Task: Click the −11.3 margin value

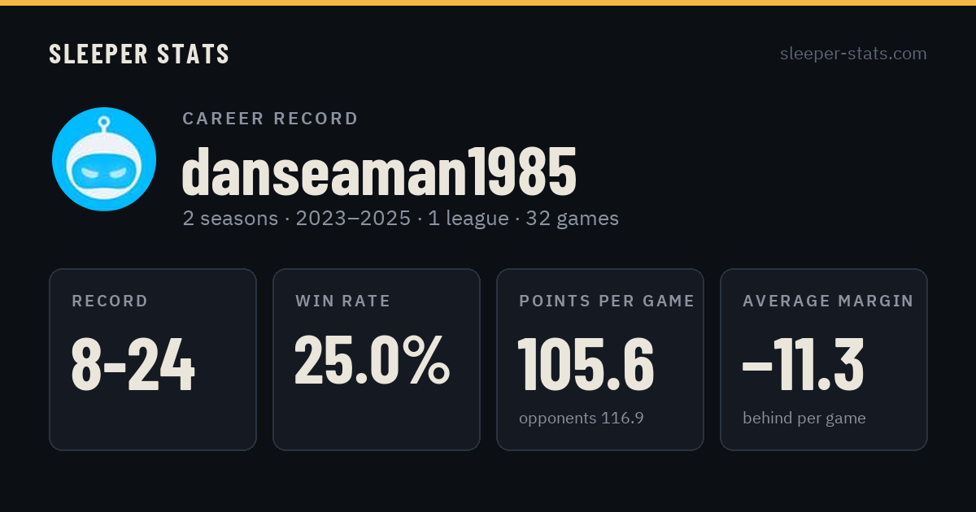Action: (803, 364)
